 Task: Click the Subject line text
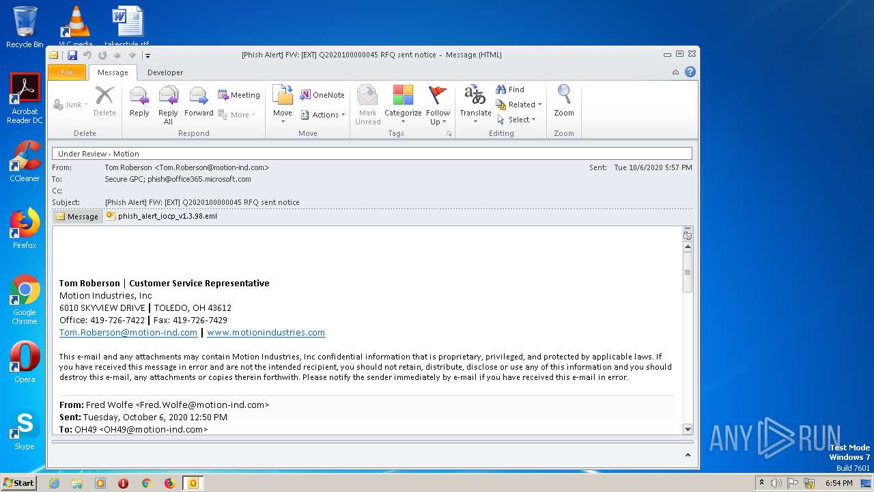point(202,202)
